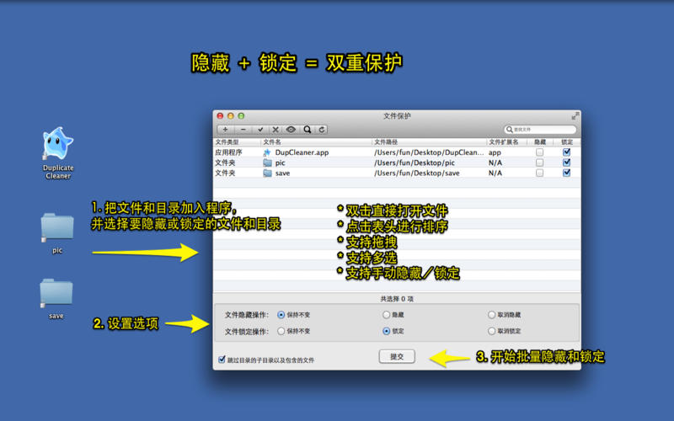Sort by 隐藏 column header
Viewport: 674px width, 421px height.
coord(540,141)
